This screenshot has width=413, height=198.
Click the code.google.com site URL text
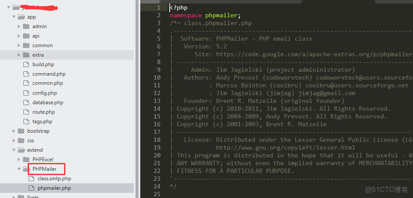314,54
